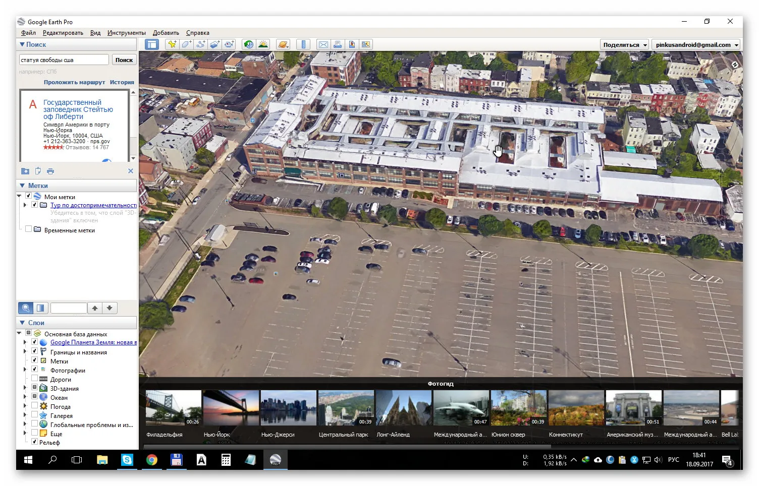Expand the Океан layer tree node
Viewport: 759px width, 486px height.
tap(25, 397)
